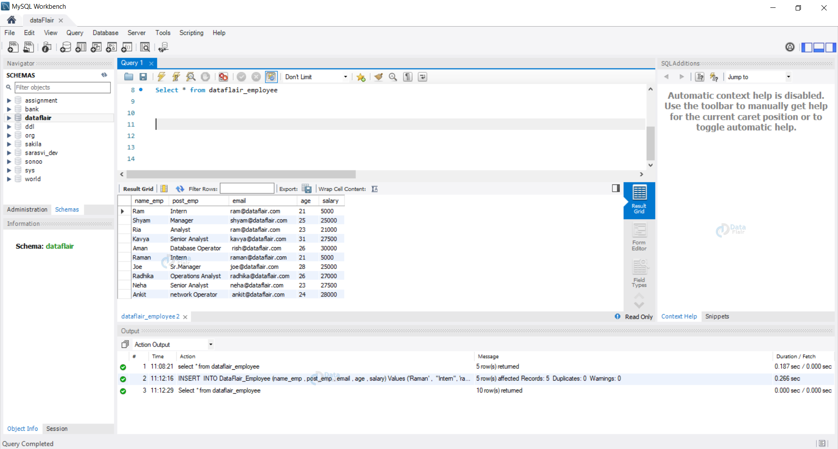The image size is (838, 449).
Task: Switch to Session tab
Action: tap(57, 429)
